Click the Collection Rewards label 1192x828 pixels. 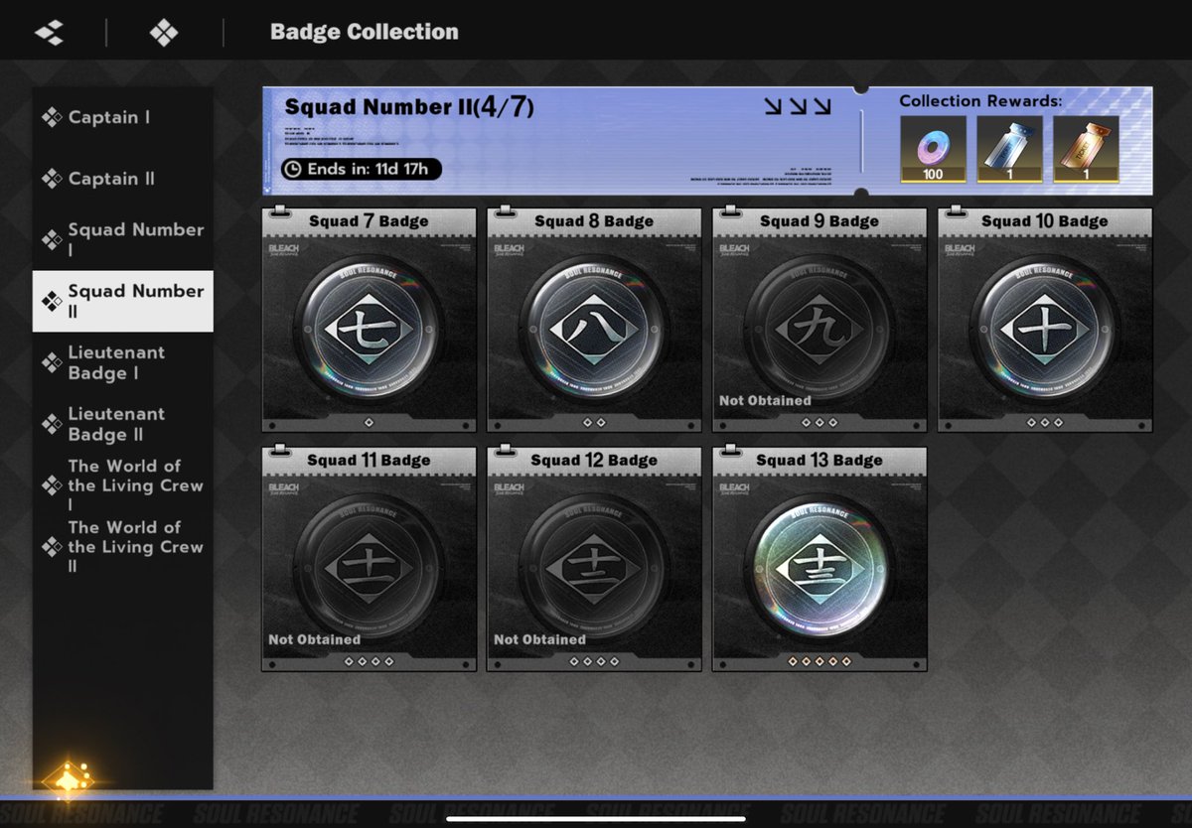[980, 100]
